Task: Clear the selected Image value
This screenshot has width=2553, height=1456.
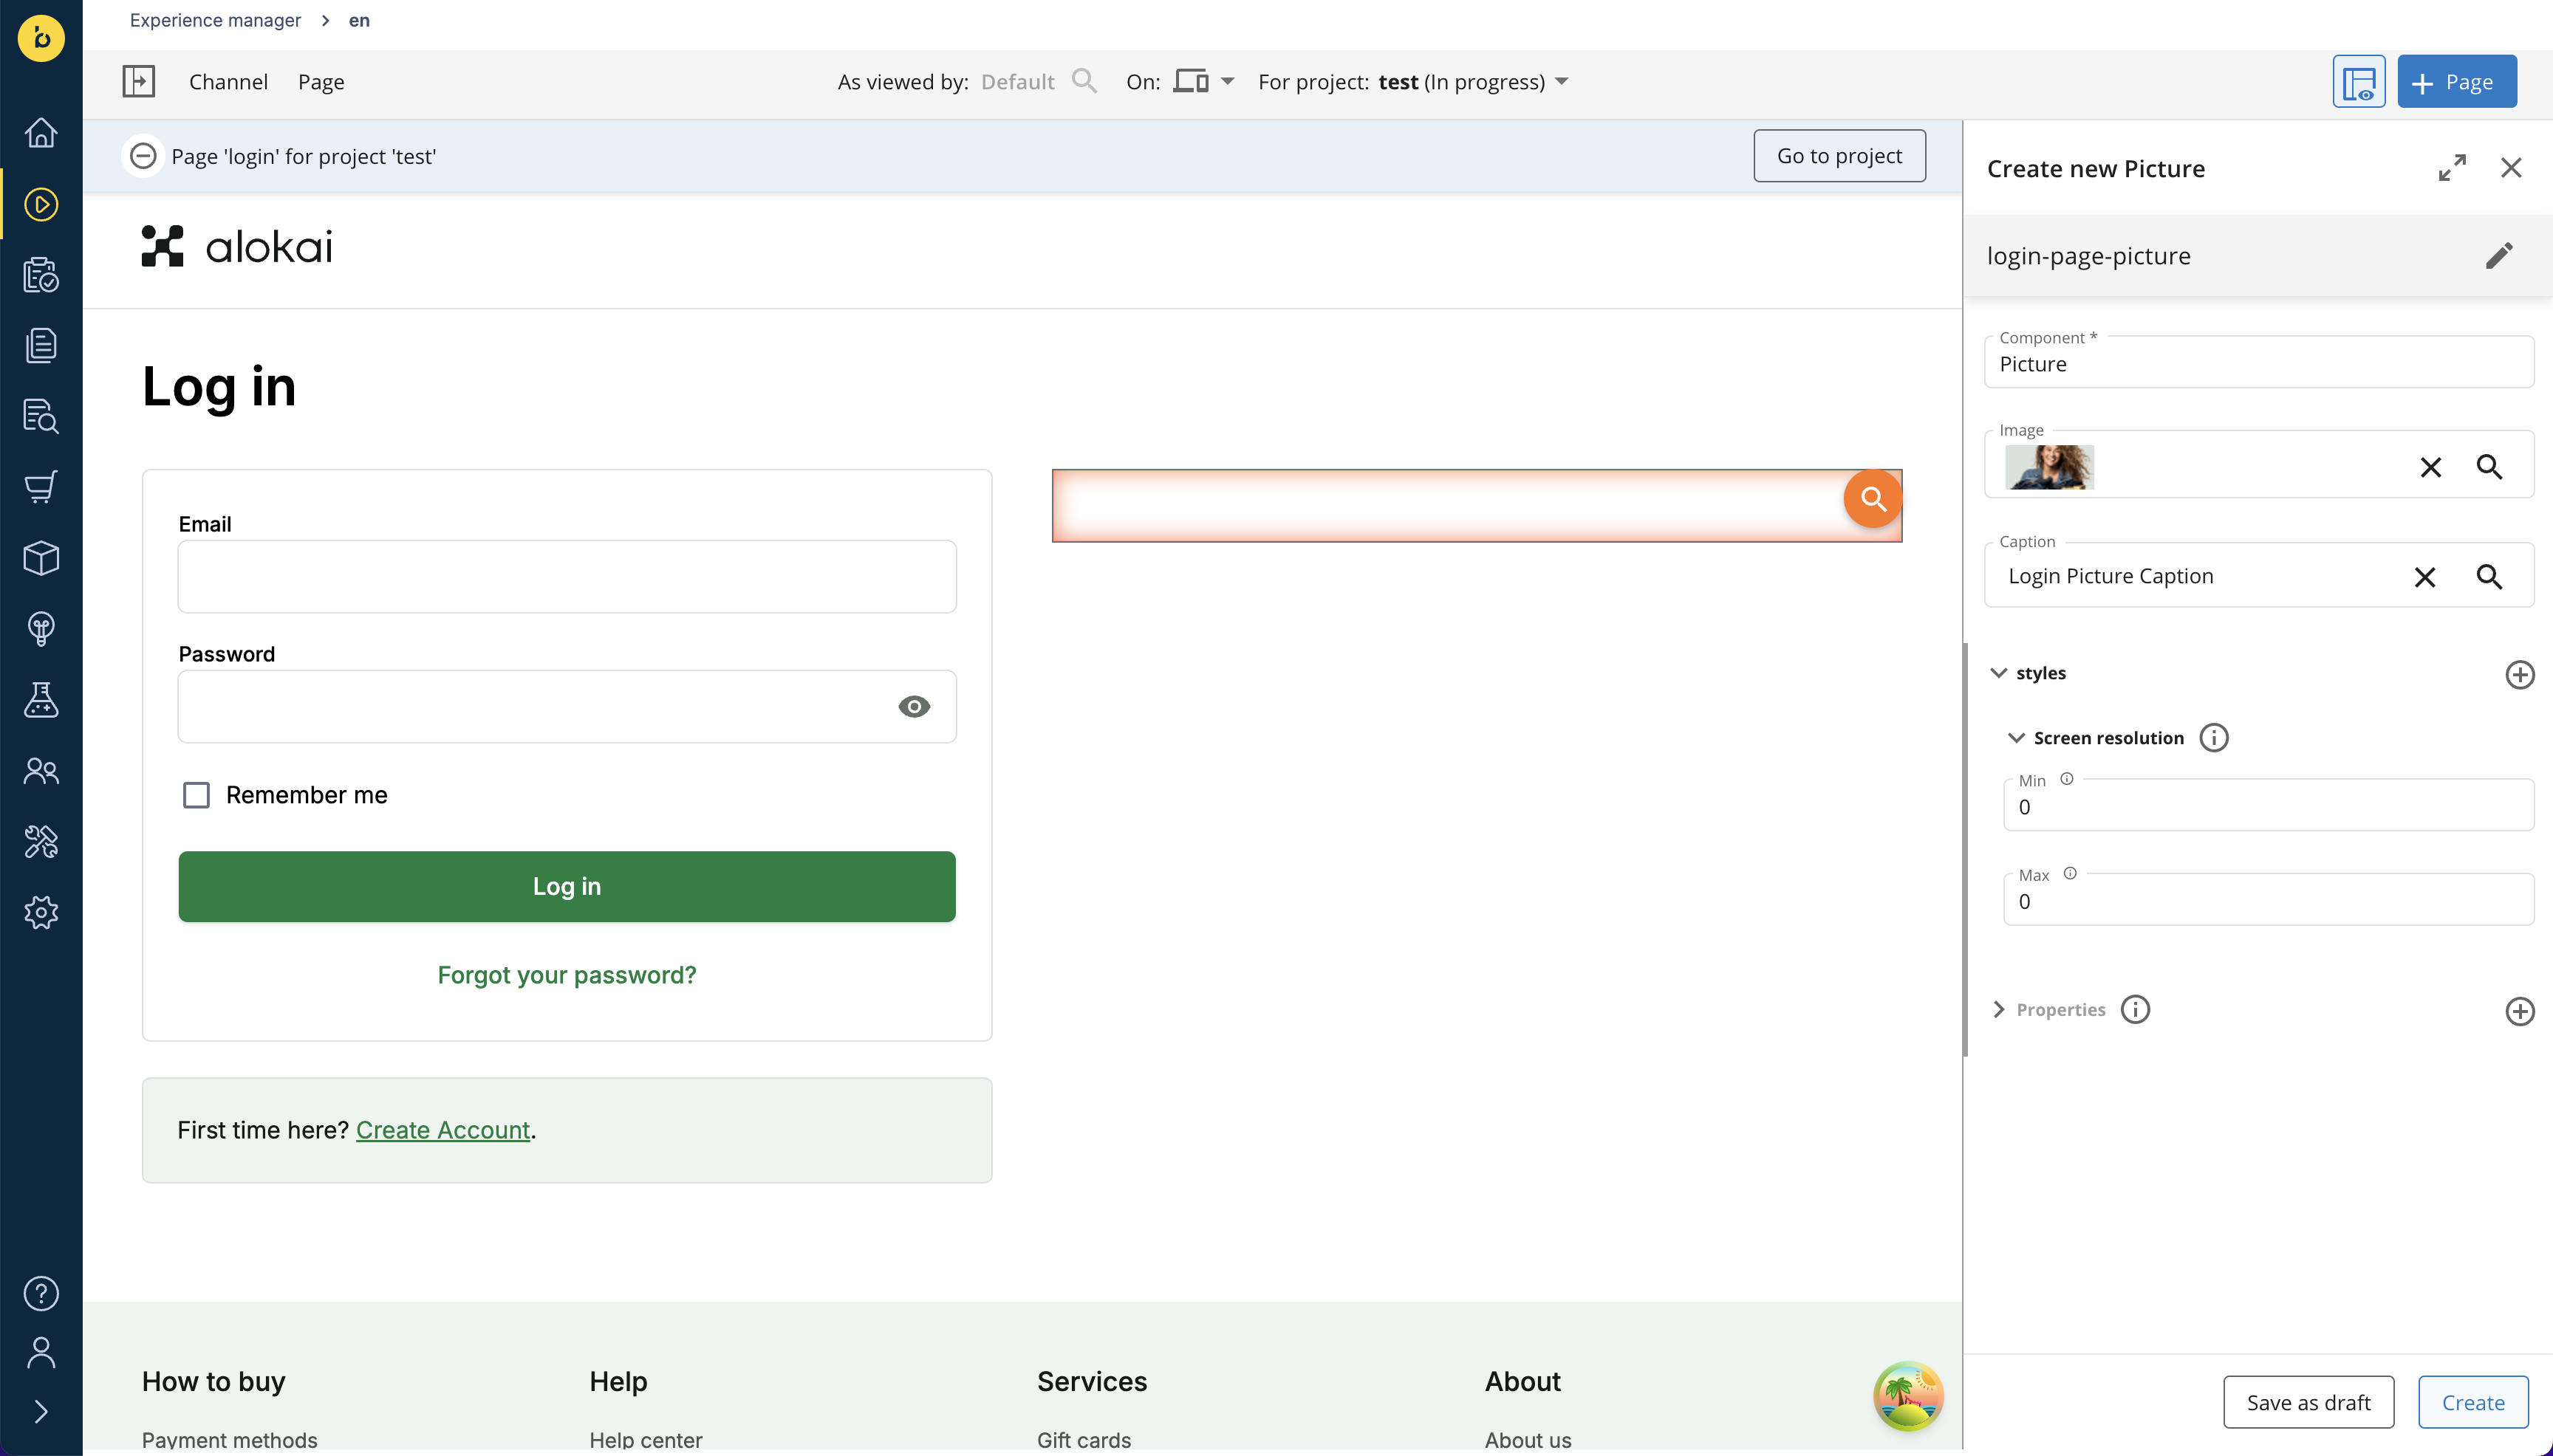Action: [x=2431, y=467]
